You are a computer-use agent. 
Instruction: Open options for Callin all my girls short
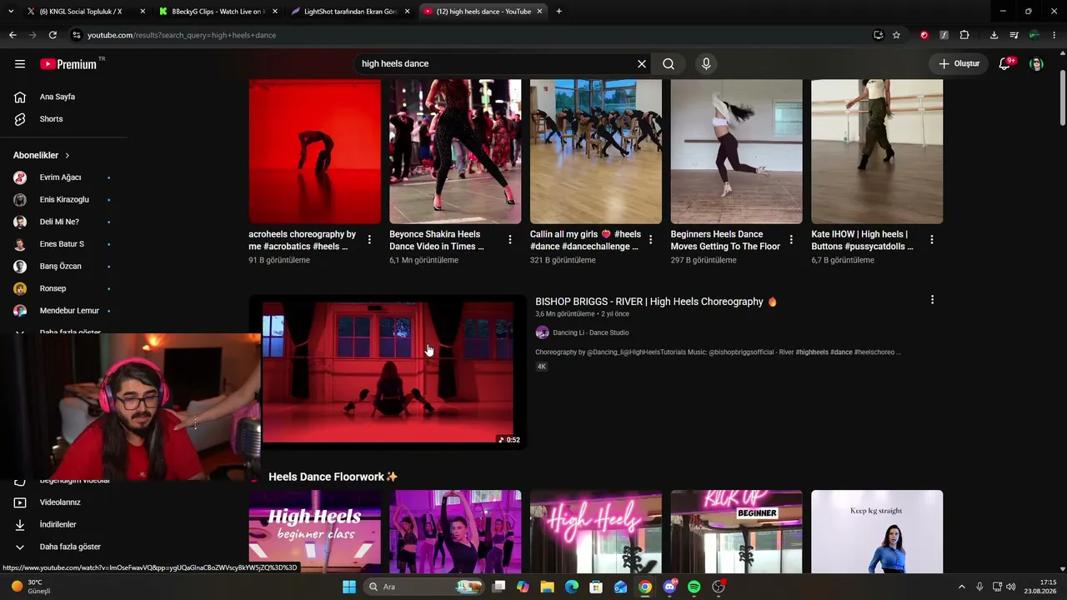(x=651, y=240)
